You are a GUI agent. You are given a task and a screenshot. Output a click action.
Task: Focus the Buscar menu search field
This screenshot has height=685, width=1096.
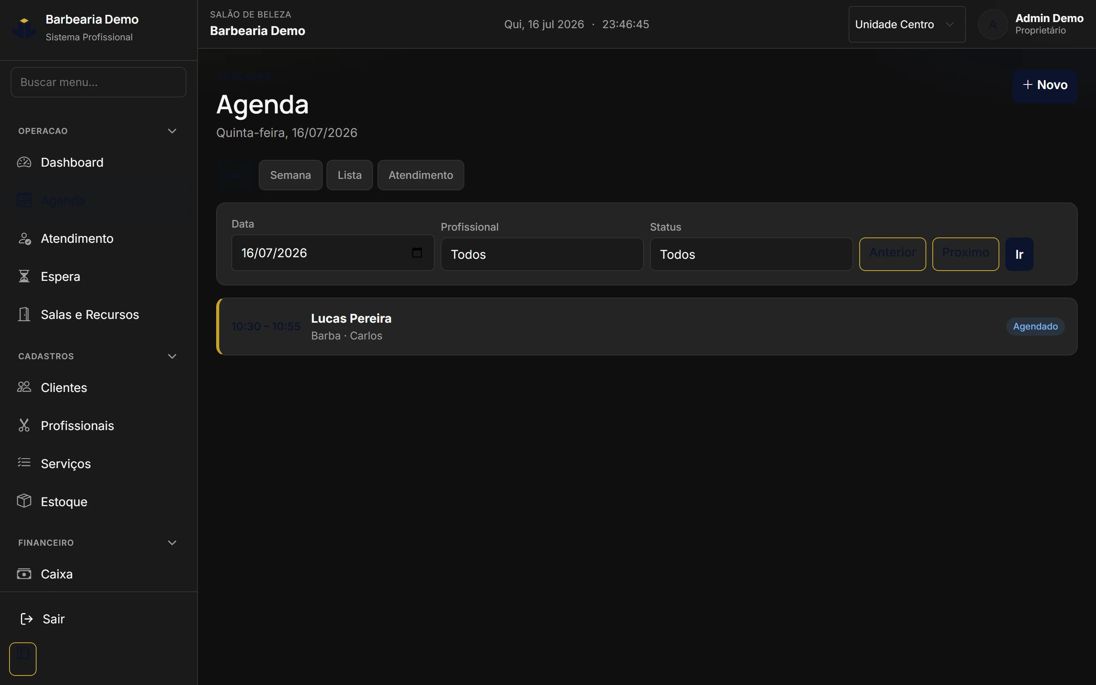[98, 82]
